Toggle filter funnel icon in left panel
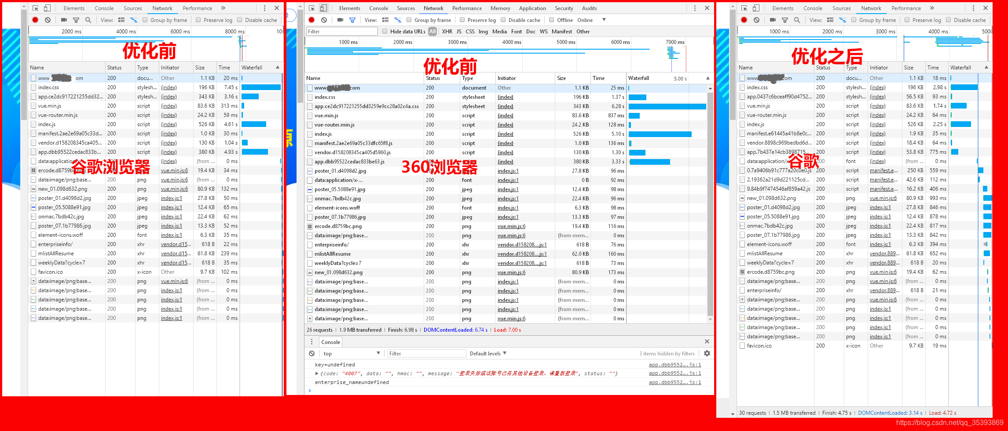Screen dimensions: 1008x431 click(x=76, y=20)
